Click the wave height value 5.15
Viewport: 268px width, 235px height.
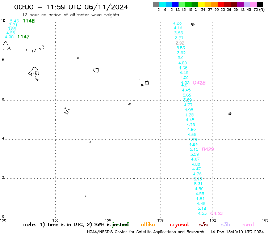194,149
